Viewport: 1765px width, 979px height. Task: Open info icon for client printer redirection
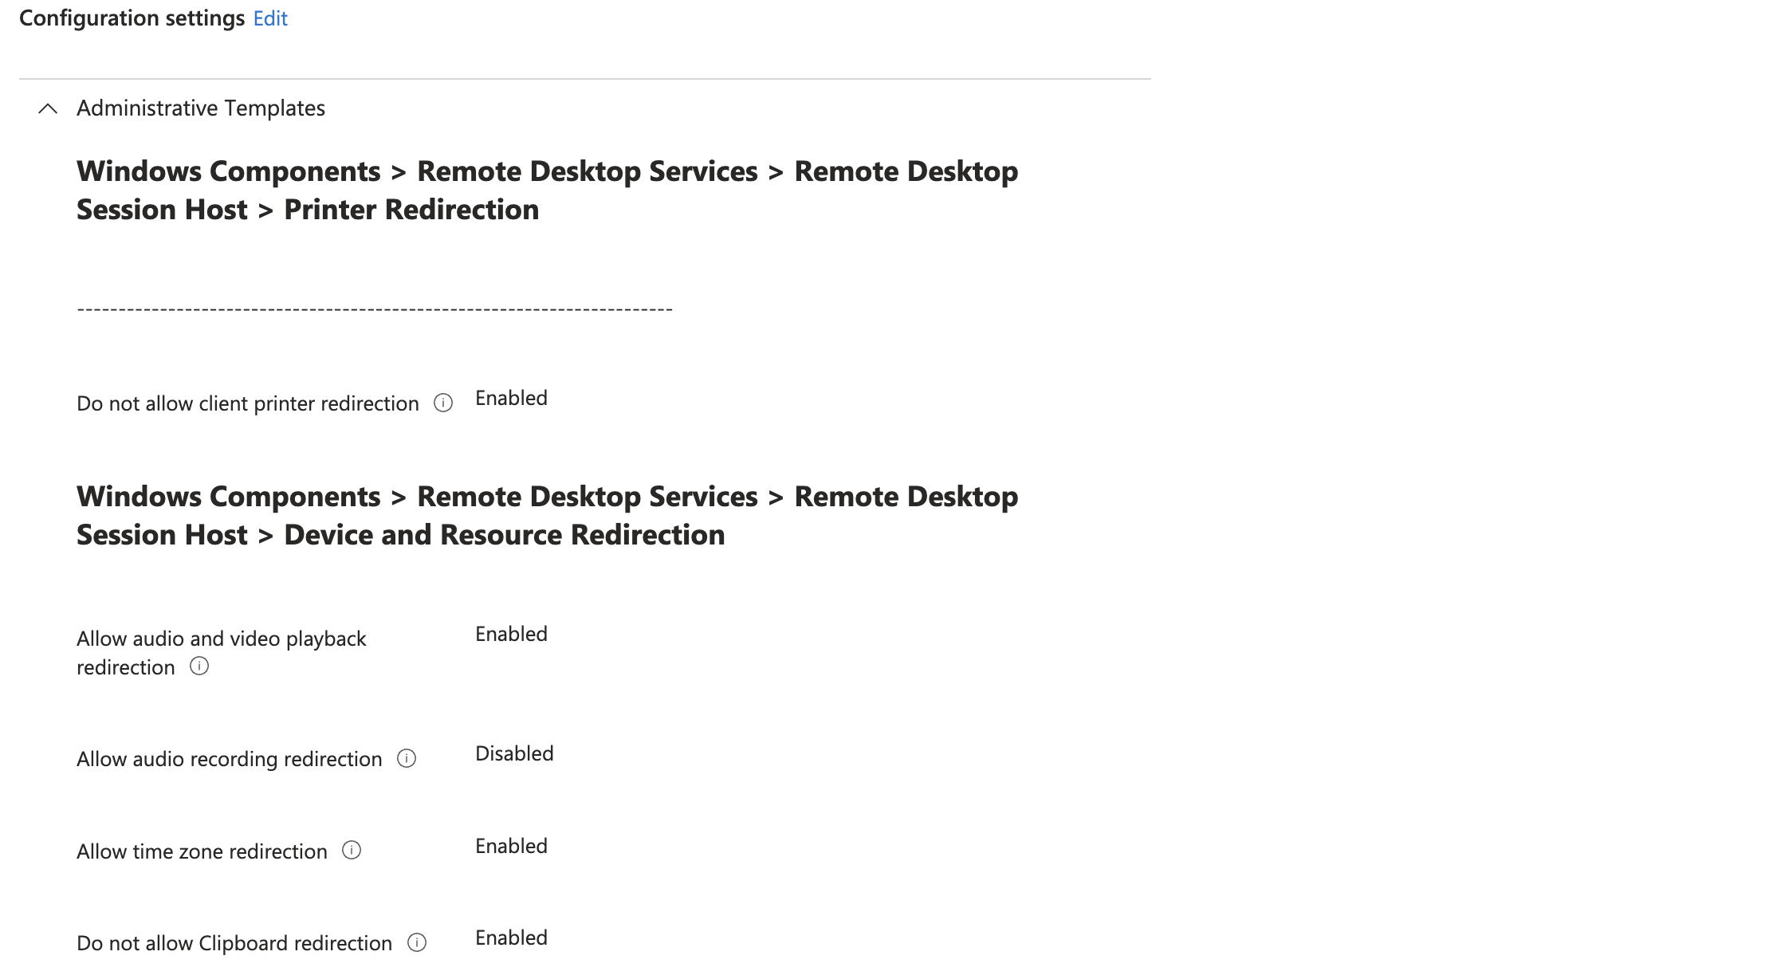coord(443,403)
